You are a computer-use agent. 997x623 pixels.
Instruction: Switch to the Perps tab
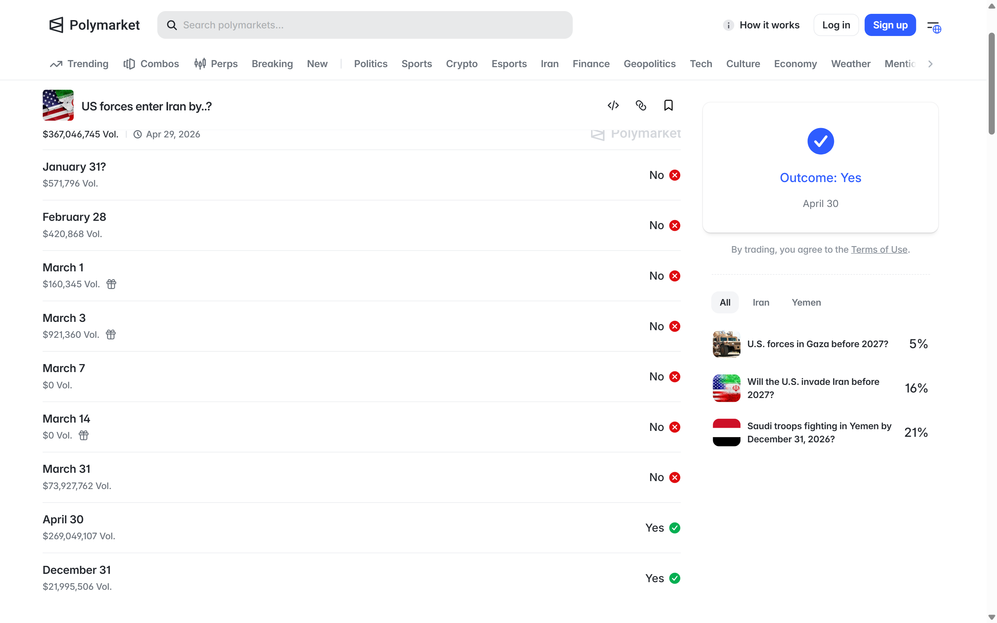216,64
